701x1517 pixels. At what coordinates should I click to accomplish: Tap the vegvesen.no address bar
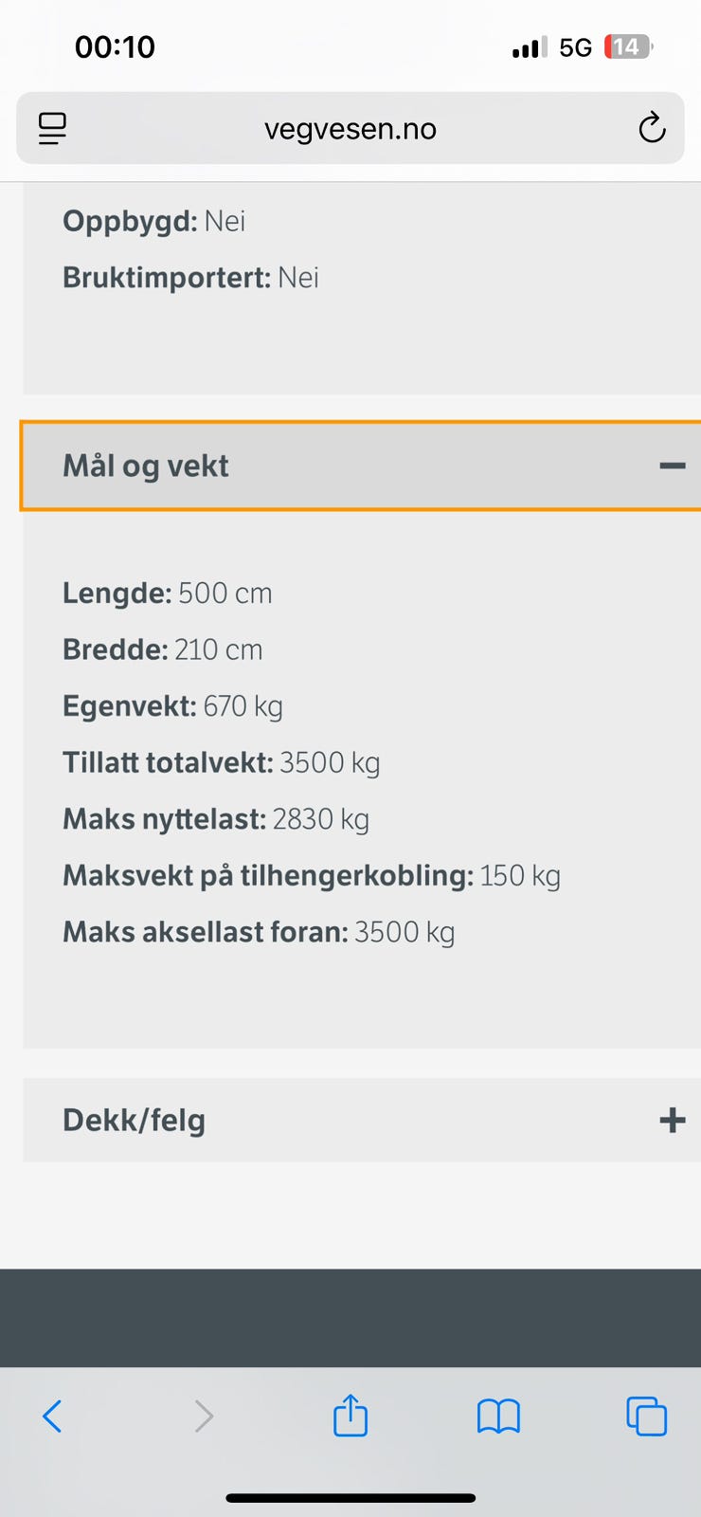tap(350, 128)
